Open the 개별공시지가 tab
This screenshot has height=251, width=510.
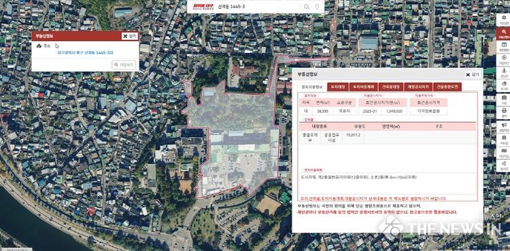tap(418, 87)
